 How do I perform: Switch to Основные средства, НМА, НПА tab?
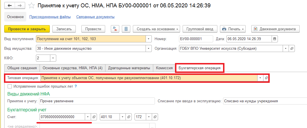pos(72,68)
